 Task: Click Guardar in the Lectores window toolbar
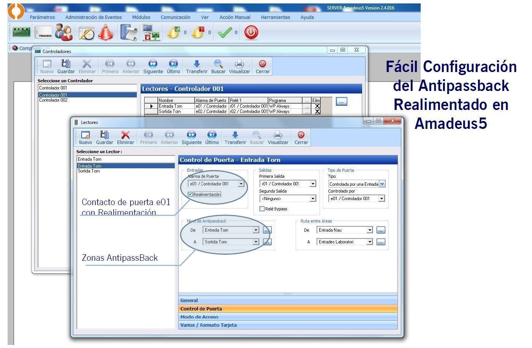point(104,138)
